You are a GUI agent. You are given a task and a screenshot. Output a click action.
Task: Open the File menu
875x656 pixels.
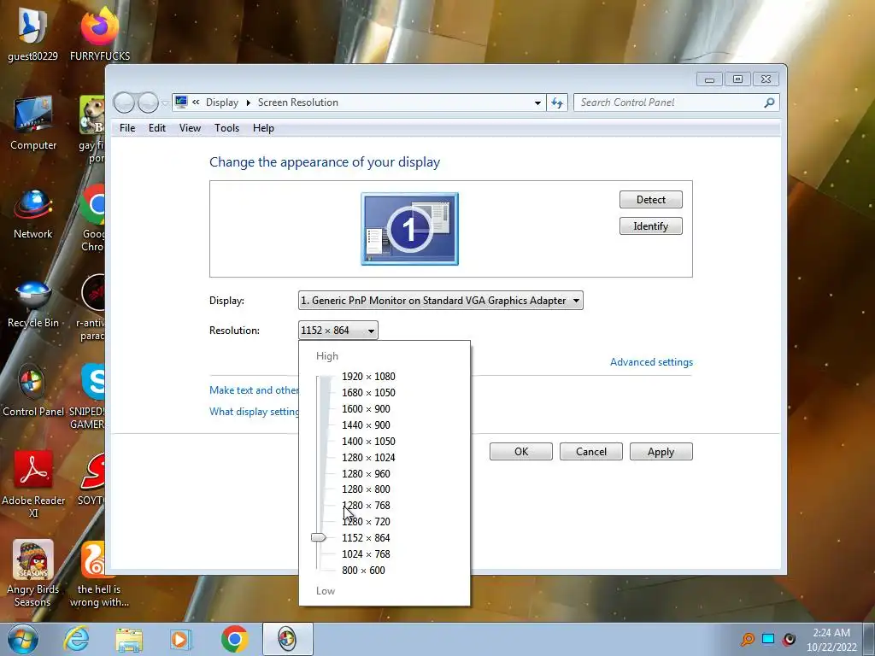point(127,128)
